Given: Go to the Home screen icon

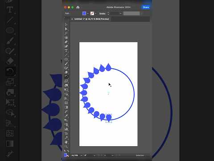Looking at the screenshot, I should tap(78, 7).
